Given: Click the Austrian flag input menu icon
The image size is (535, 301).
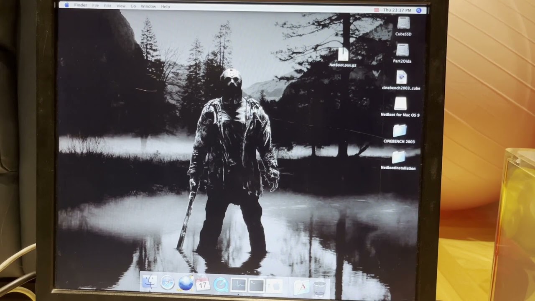Looking at the screenshot, I should 377,10.
